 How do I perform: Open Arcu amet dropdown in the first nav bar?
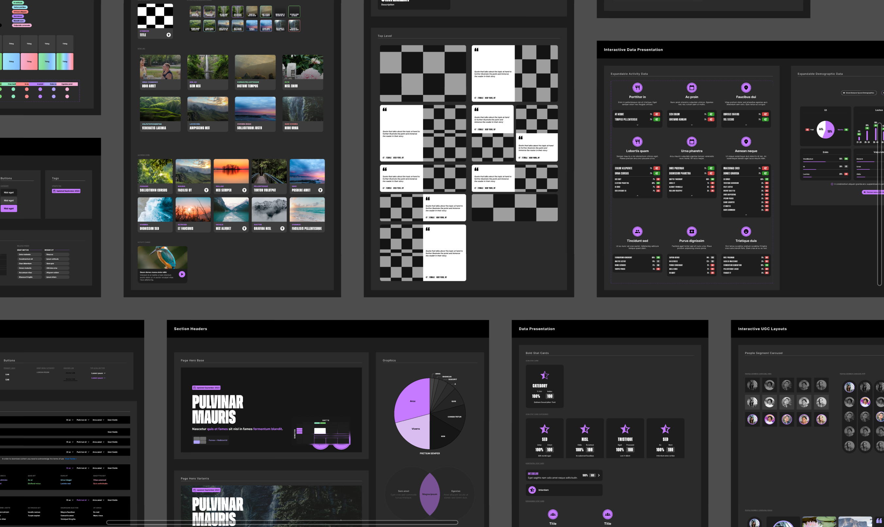pyautogui.click(x=98, y=420)
